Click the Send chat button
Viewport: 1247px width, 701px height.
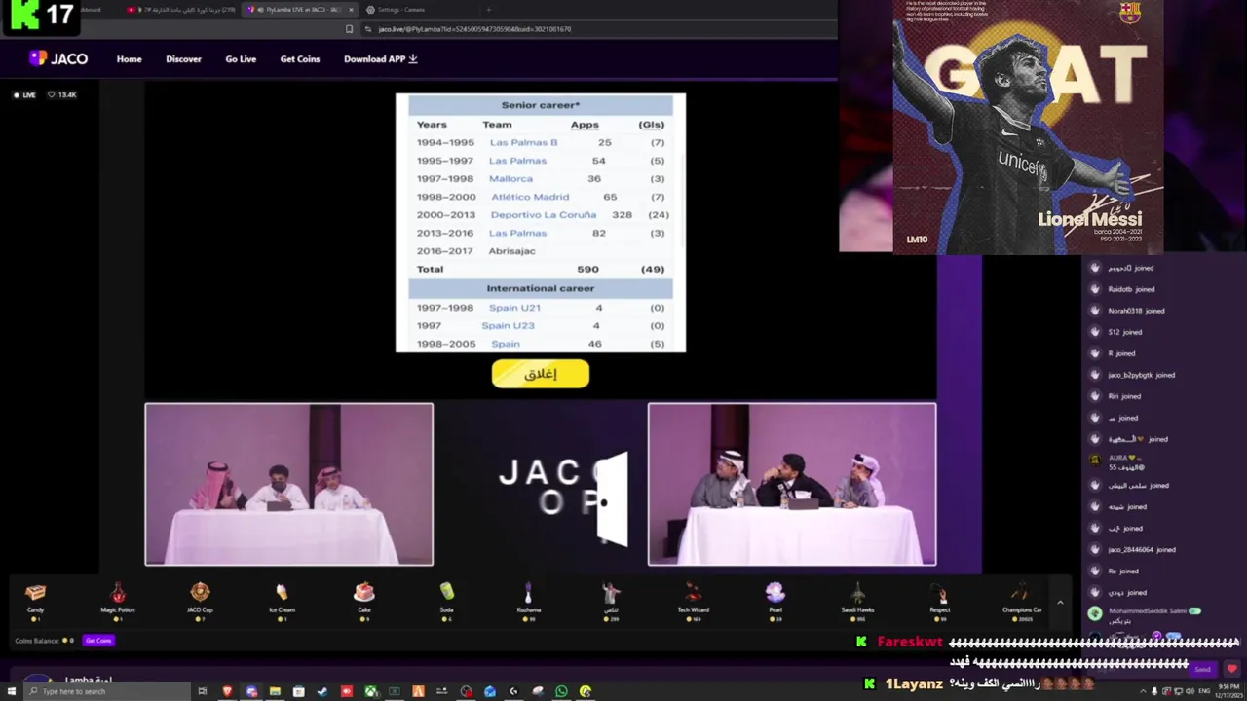coord(1203,669)
